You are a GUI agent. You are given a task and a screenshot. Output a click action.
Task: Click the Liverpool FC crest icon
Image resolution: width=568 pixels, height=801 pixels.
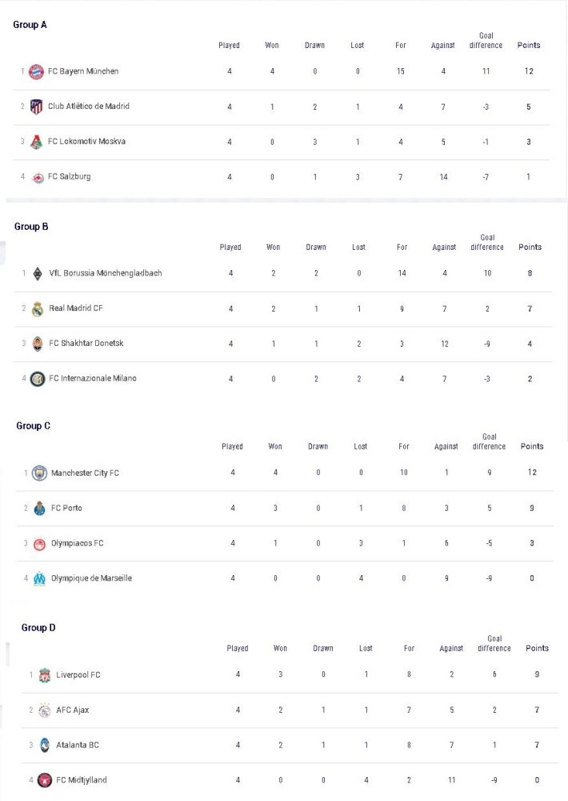[45, 675]
